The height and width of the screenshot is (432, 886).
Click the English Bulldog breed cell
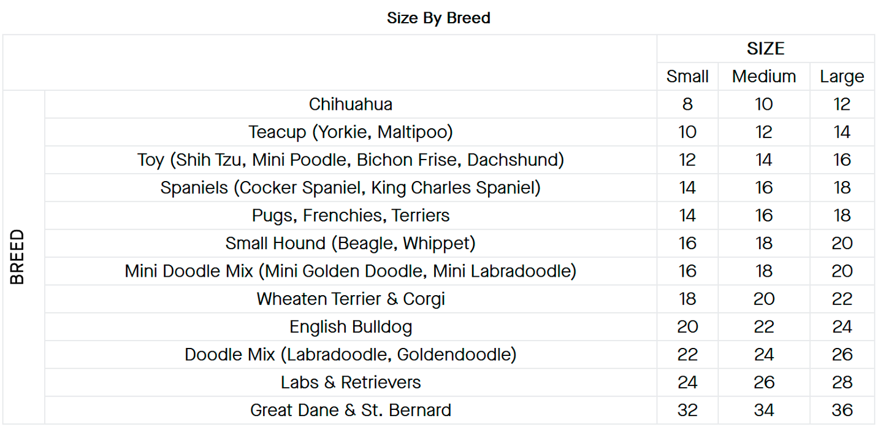click(x=351, y=327)
